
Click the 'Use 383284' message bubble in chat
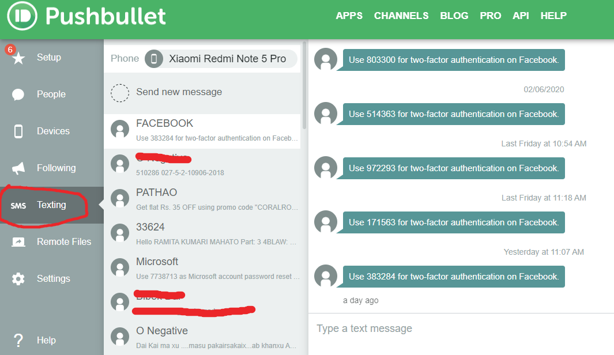454,276
